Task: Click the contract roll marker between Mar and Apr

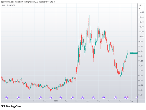Action: (x=83, y=97)
